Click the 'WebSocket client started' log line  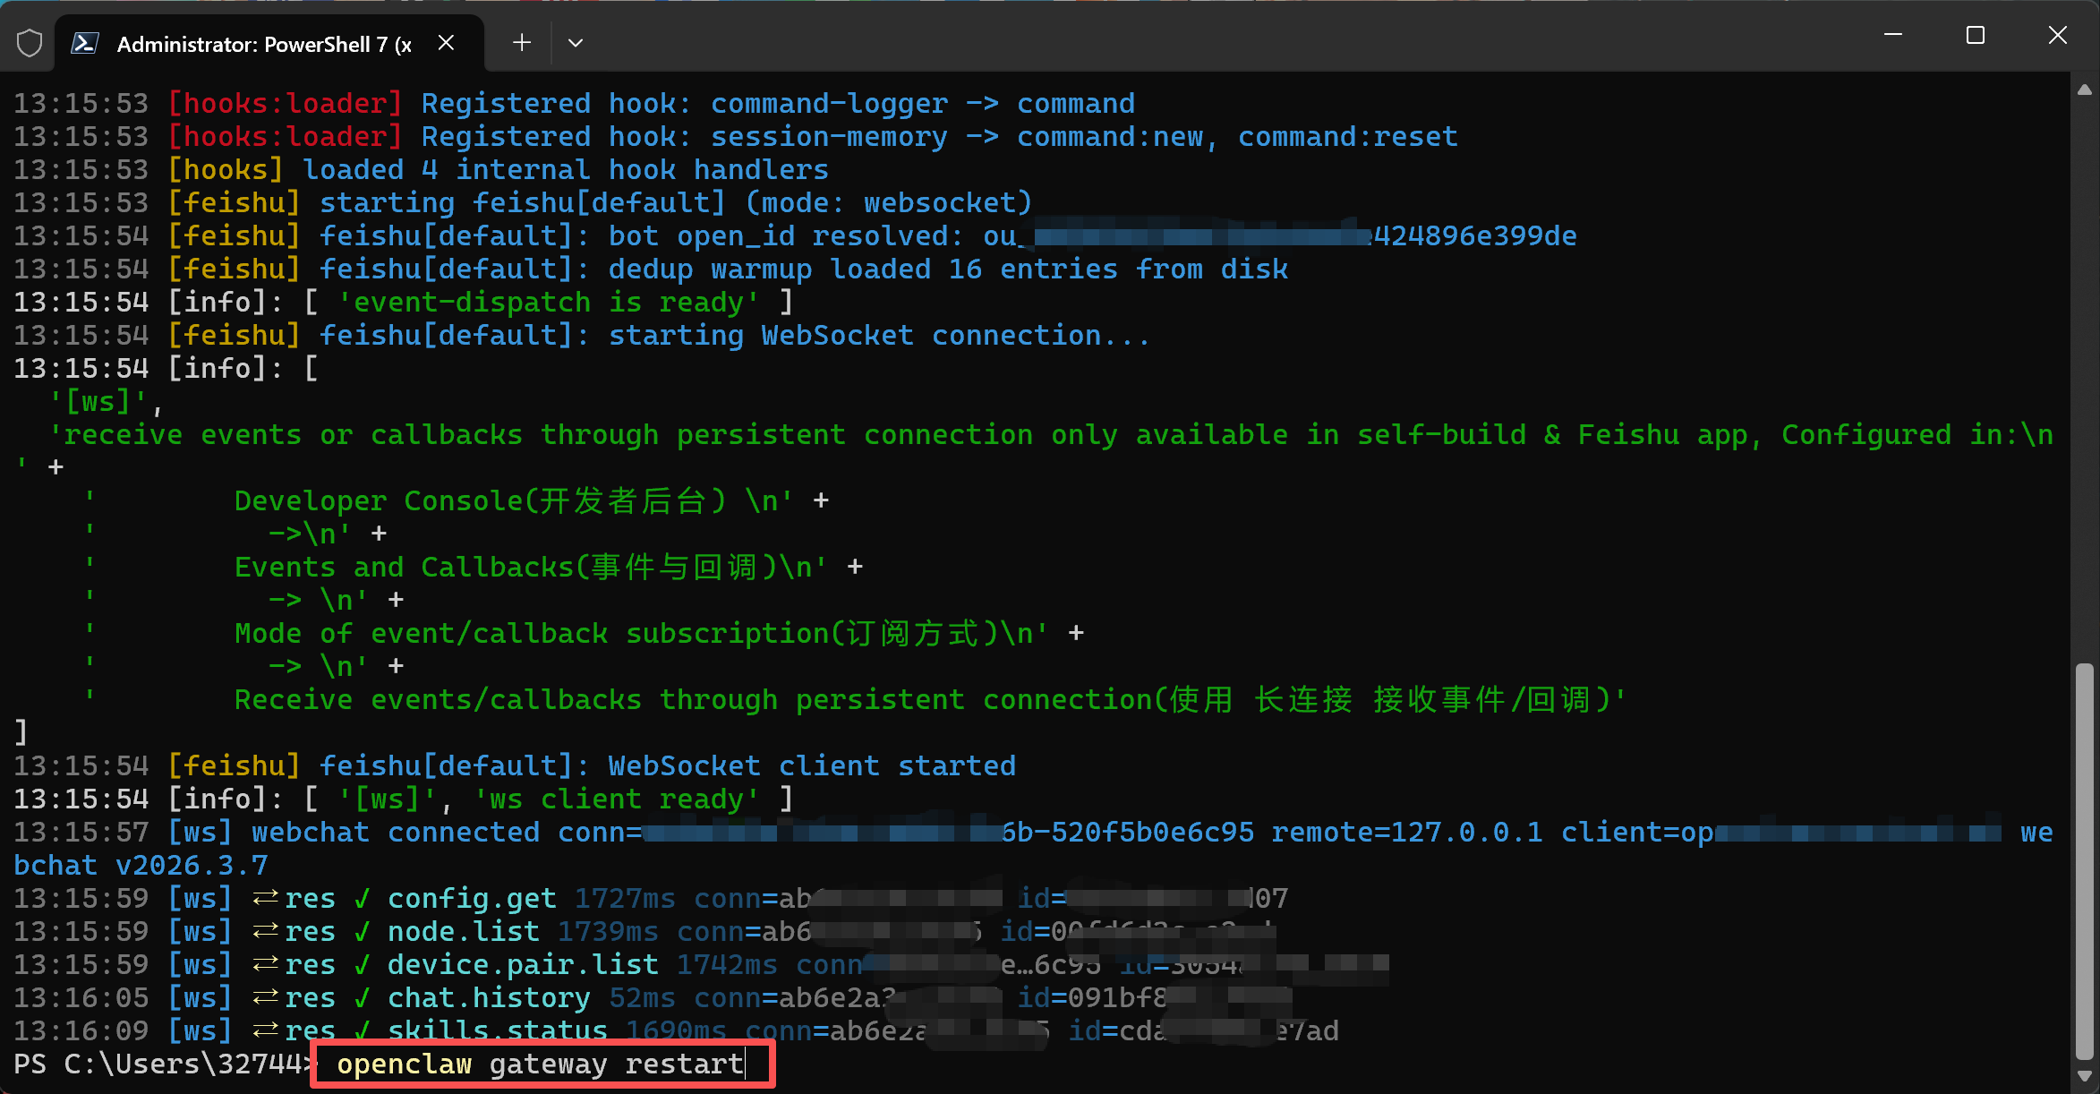(x=811, y=766)
